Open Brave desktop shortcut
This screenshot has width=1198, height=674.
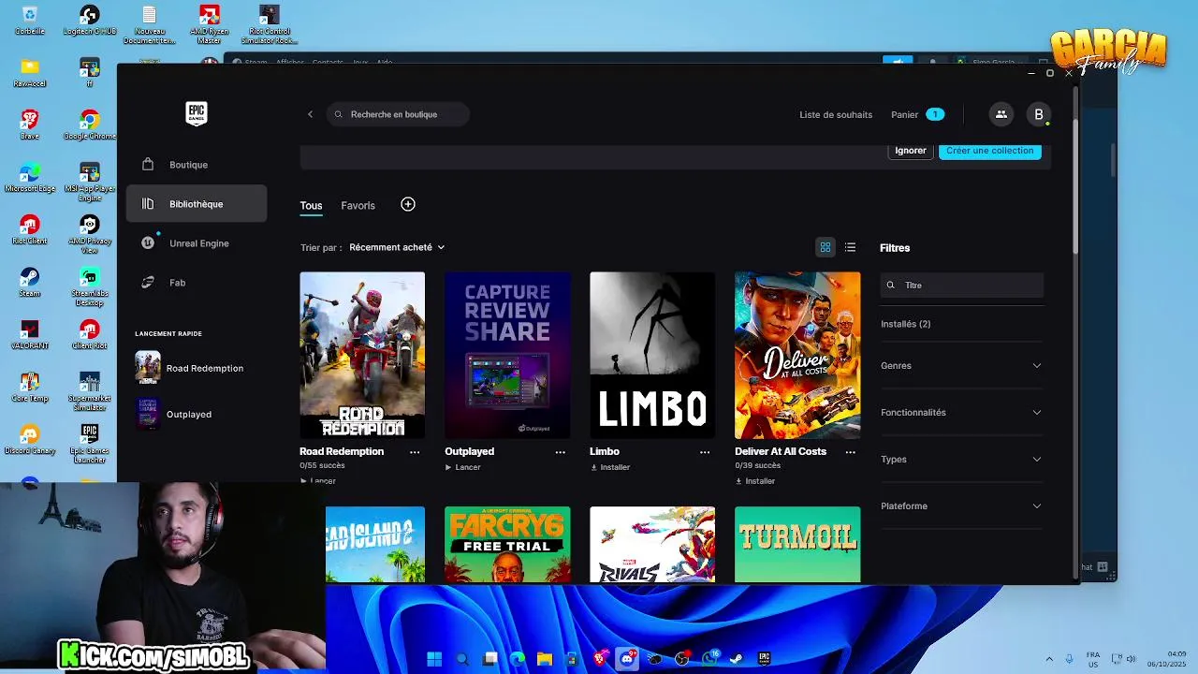click(30, 125)
